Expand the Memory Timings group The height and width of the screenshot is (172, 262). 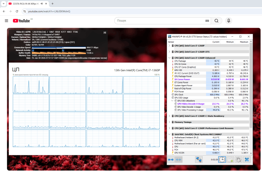(169, 122)
